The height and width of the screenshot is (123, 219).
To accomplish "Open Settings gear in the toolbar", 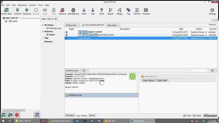I will pos(212,11).
